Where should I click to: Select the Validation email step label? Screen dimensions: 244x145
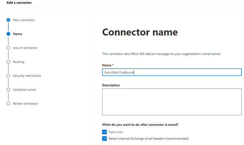click(24, 90)
